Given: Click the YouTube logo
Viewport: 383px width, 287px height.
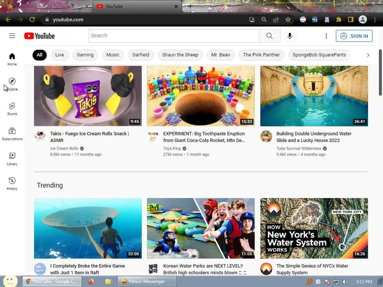Looking at the screenshot, I should coord(39,36).
